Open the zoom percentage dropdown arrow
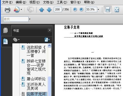This screenshot has width=123, height=96. coord(98,9)
